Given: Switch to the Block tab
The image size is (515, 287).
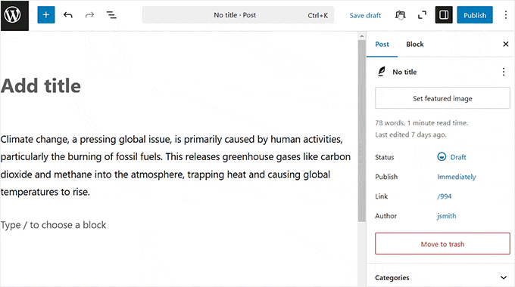Looking at the screenshot, I should (x=415, y=45).
